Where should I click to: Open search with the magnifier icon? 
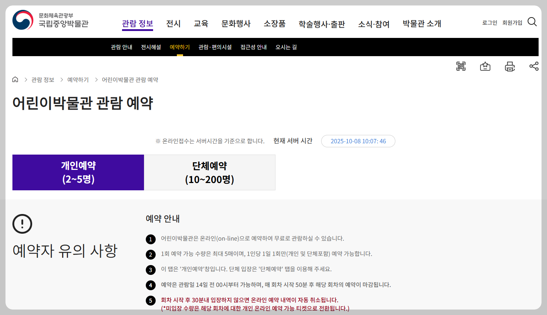532,22
